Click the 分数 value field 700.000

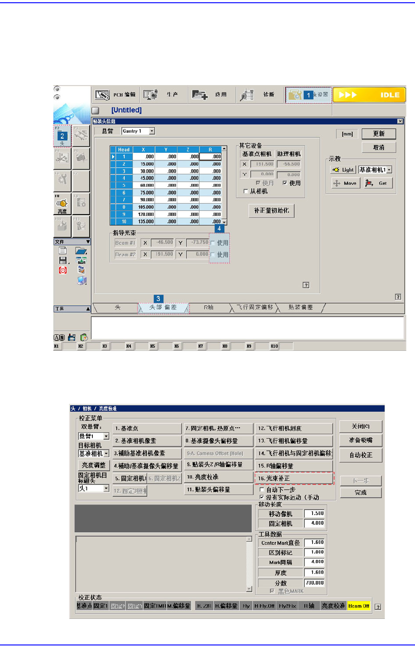(x=314, y=583)
